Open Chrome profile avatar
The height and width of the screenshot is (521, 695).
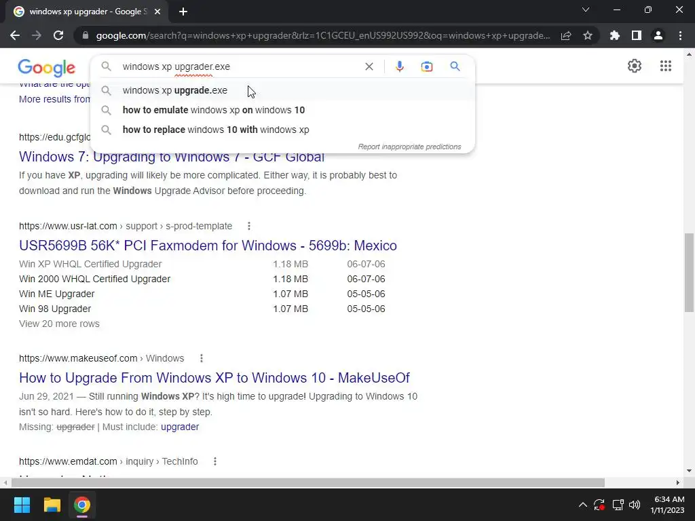tap(658, 35)
